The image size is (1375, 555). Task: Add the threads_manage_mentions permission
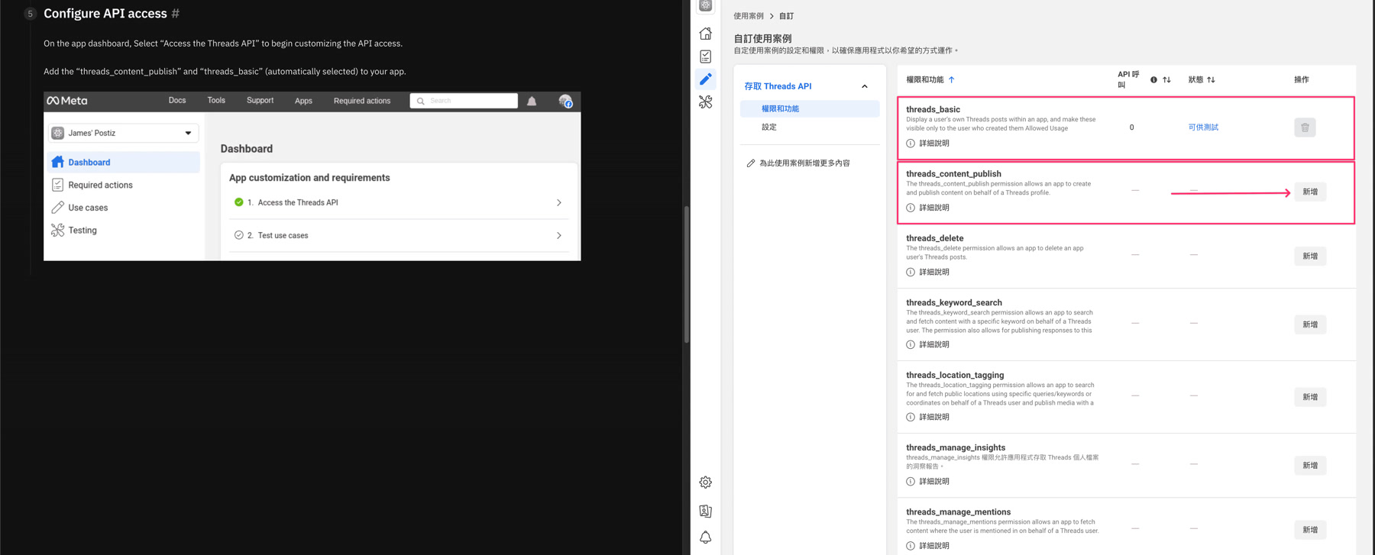(1310, 530)
